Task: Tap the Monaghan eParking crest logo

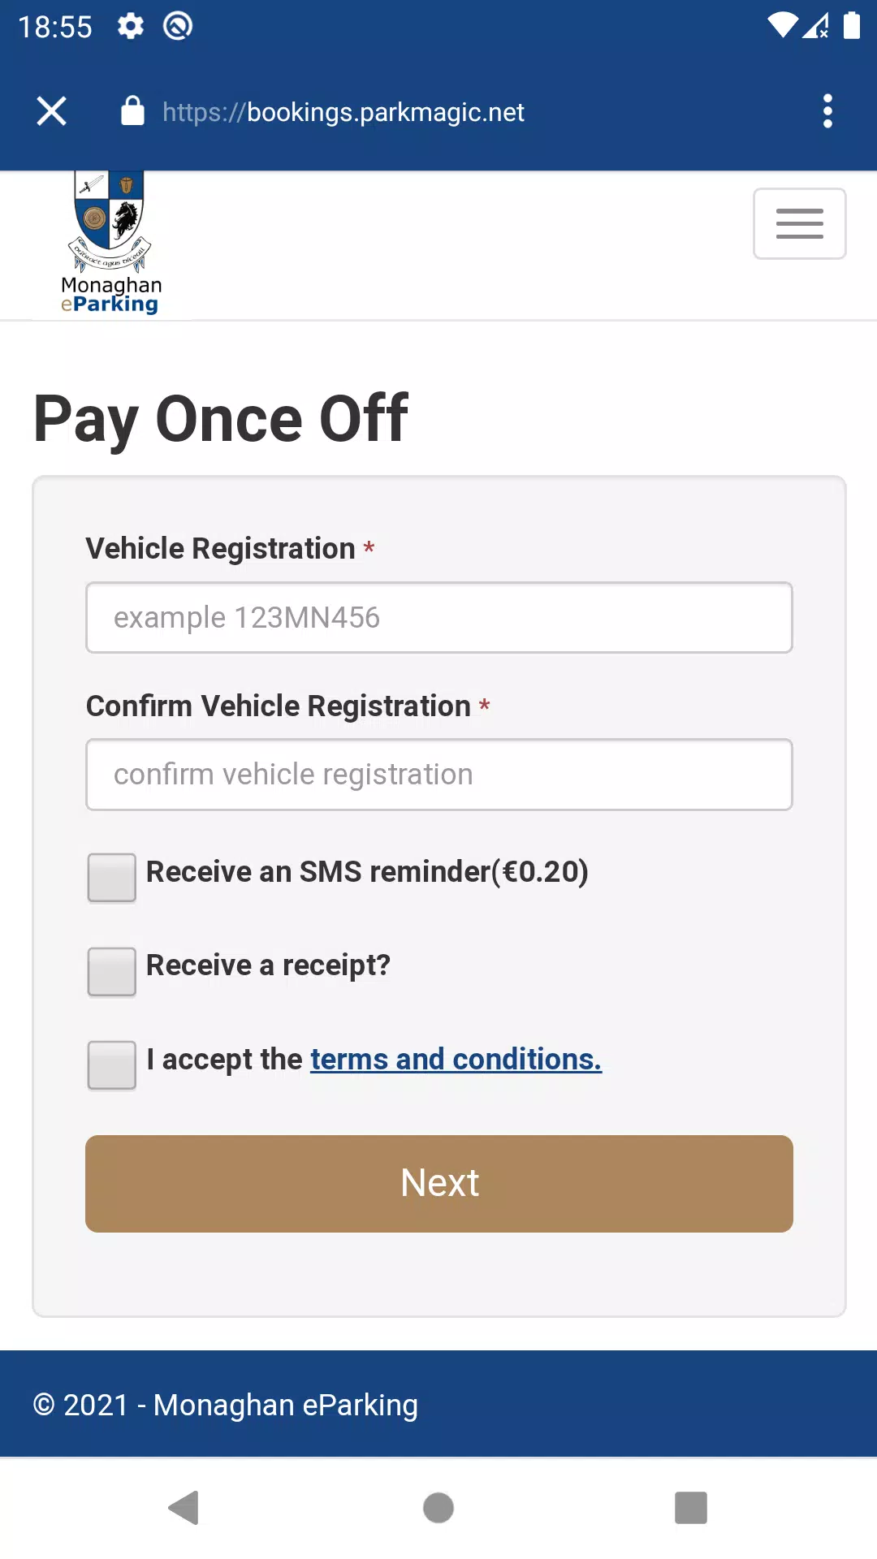Action: click(x=111, y=243)
